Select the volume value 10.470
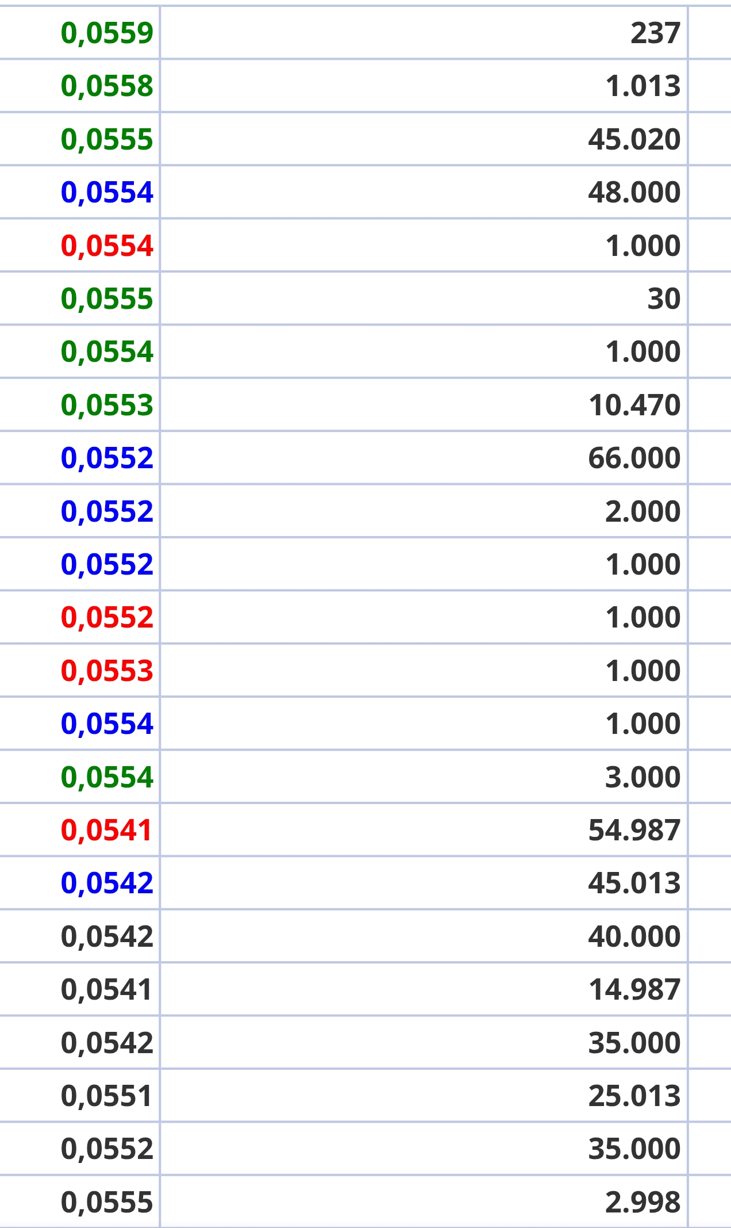 634,405
